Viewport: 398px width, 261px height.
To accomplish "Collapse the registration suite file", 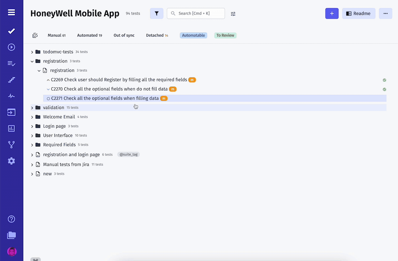I will (x=39, y=71).
